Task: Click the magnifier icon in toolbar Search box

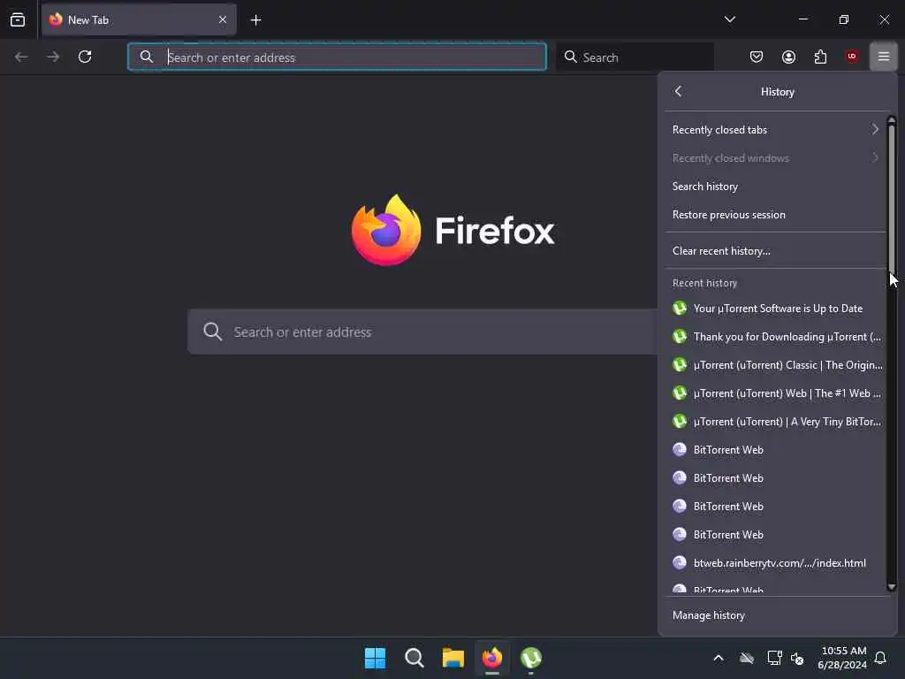Action: click(570, 57)
